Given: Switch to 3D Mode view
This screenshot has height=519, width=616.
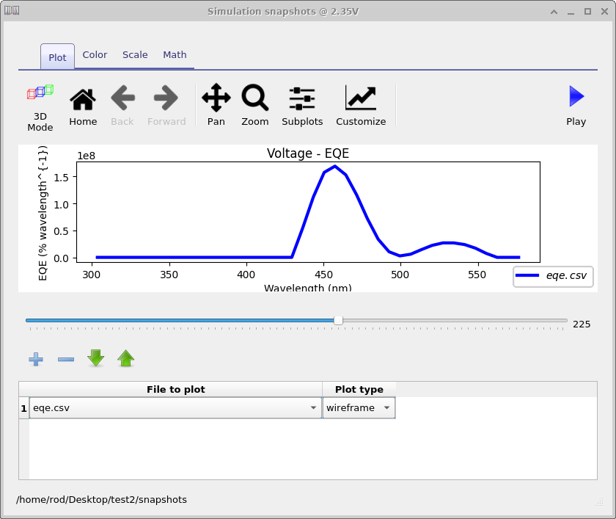Looking at the screenshot, I should point(40,106).
